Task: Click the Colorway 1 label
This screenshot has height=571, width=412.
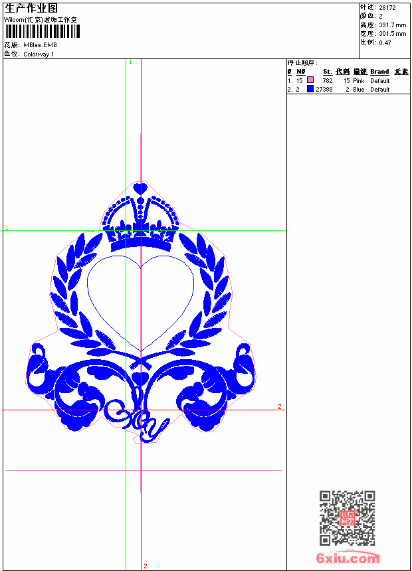Action: pyautogui.click(x=39, y=54)
